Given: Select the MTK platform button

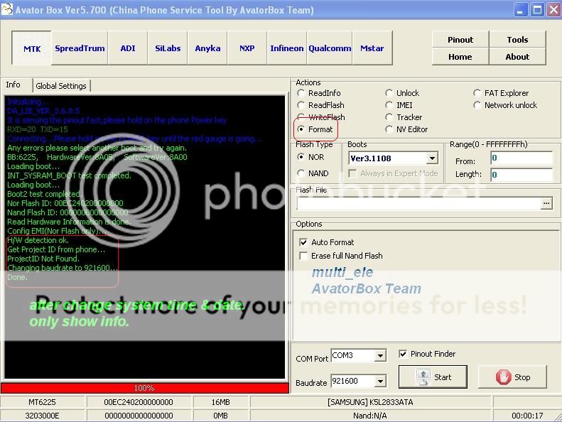Looking at the screenshot, I should click(x=32, y=48).
